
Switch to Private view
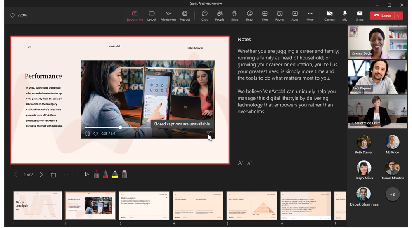coord(168,16)
